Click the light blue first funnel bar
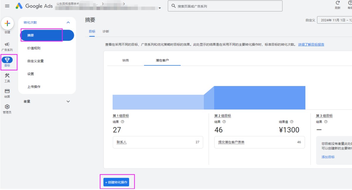 (x=158, y=102)
